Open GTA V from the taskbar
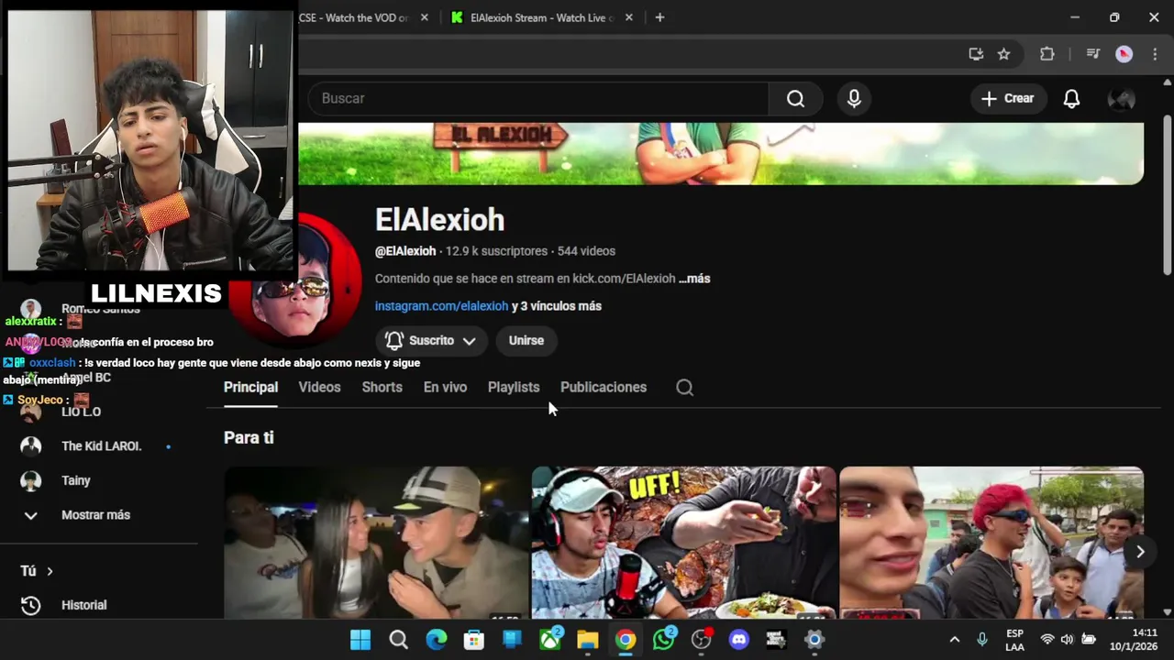The width and height of the screenshot is (1174, 660). tap(776, 640)
